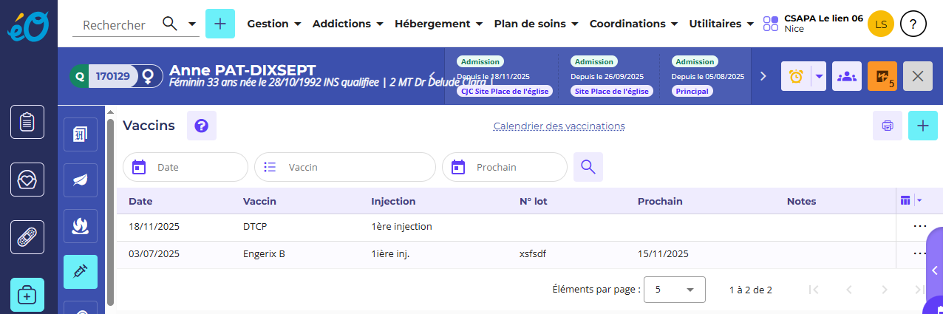Screen dimensions: 943x314
Task: Click the alarm clock reminder icon
Action: 796,76
